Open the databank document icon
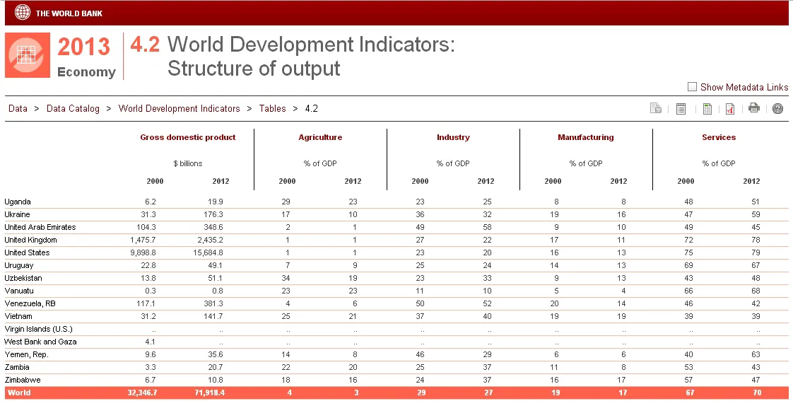Screen dimensions: 793x401 [655, 108]
